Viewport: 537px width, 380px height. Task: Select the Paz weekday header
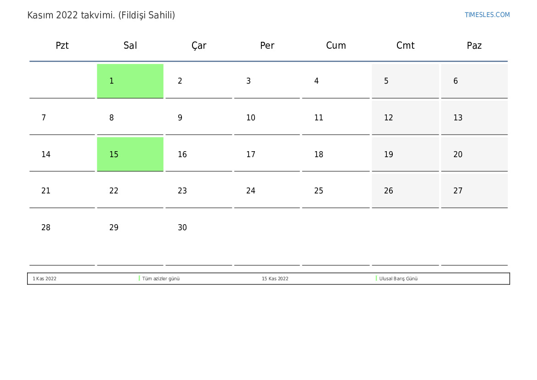point(474,45)
